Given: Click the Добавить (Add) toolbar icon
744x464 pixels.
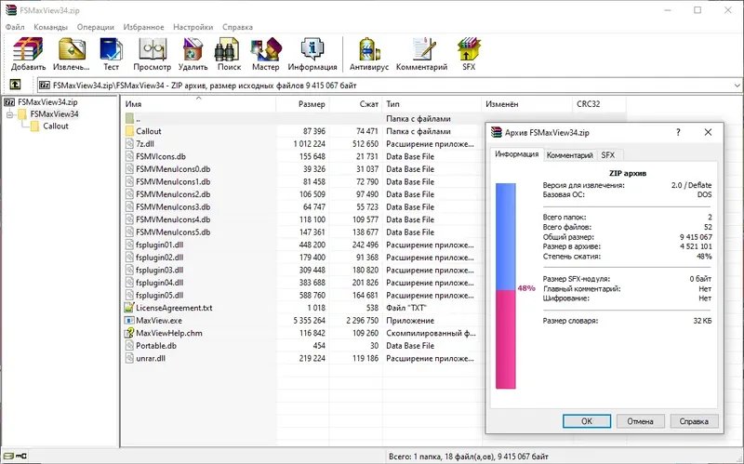Looking at the screenshot, I should pyautogui.click(x=28, y=49).
